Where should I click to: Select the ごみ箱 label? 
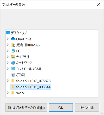pyautogui.click(x=21, y=75)
